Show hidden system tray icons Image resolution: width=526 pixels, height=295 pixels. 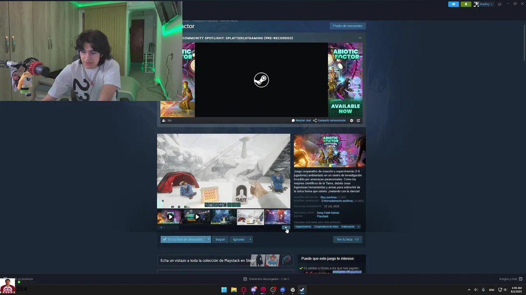click(469, 290)
